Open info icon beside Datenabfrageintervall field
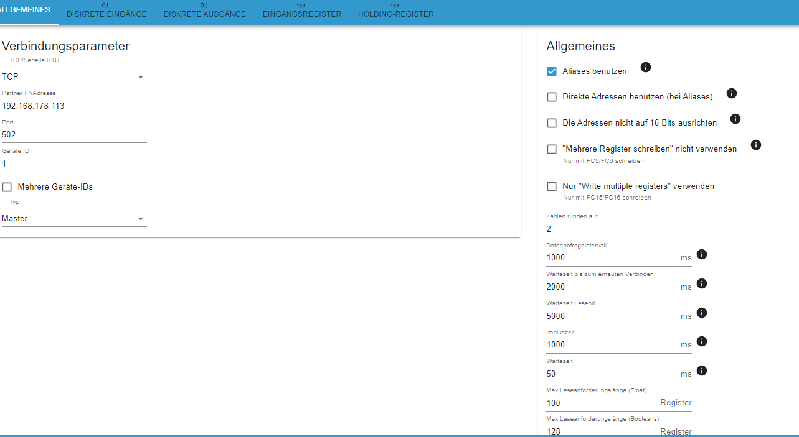799x437 pixels. [x=702, y=254]
